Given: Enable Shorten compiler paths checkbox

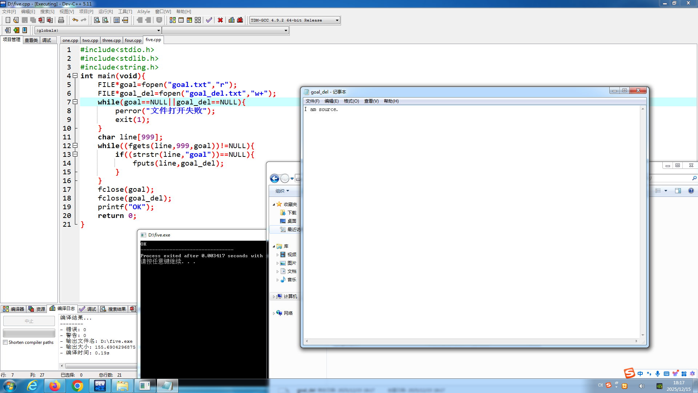Looking at the screenshot, I should coord(5,342).
